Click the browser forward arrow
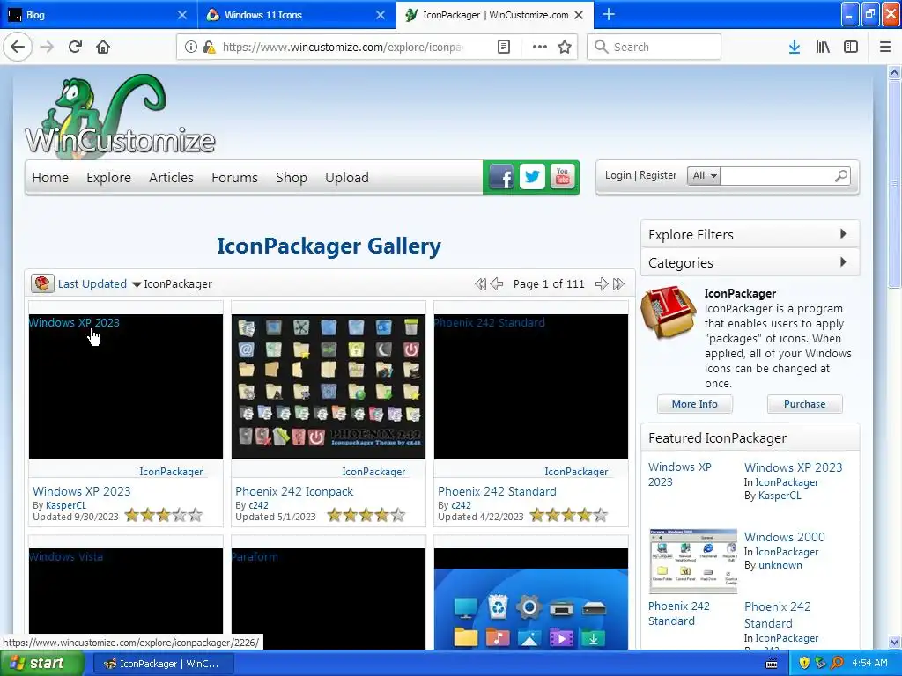Screen dimensions: 902x676 pos(47,48)
